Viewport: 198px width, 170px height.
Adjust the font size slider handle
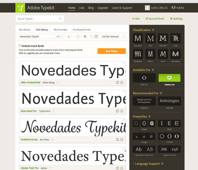(x=78, y=36)
